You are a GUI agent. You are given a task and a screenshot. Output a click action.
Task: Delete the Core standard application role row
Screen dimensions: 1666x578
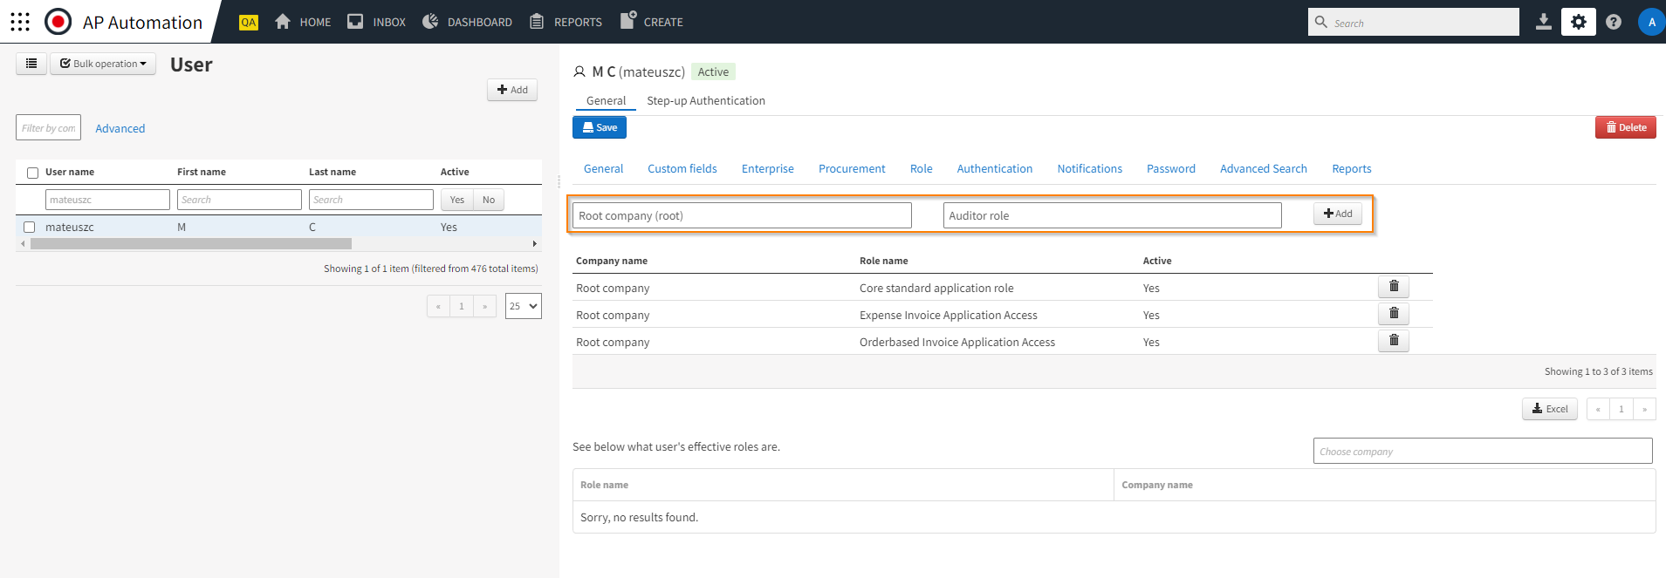(1394, 287)
